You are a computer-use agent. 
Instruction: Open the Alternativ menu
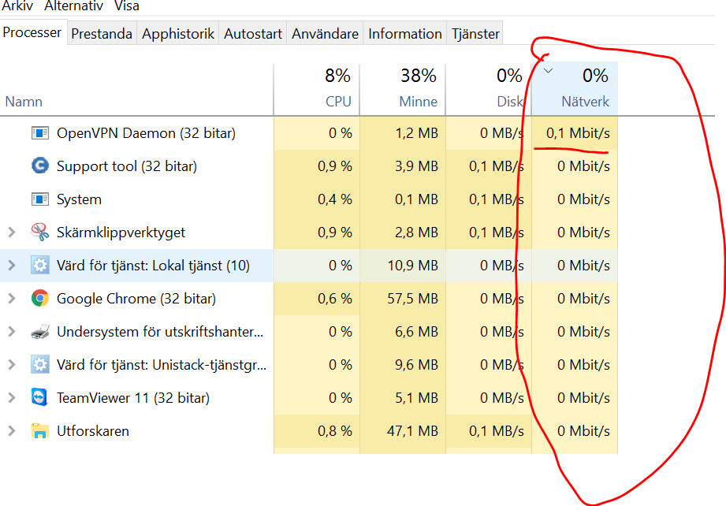tap(73, 6)
